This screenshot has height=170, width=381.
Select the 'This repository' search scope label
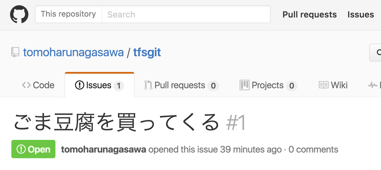[x=68, y=14]
